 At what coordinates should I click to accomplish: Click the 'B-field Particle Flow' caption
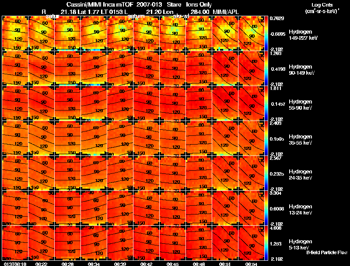click(327, 252)
